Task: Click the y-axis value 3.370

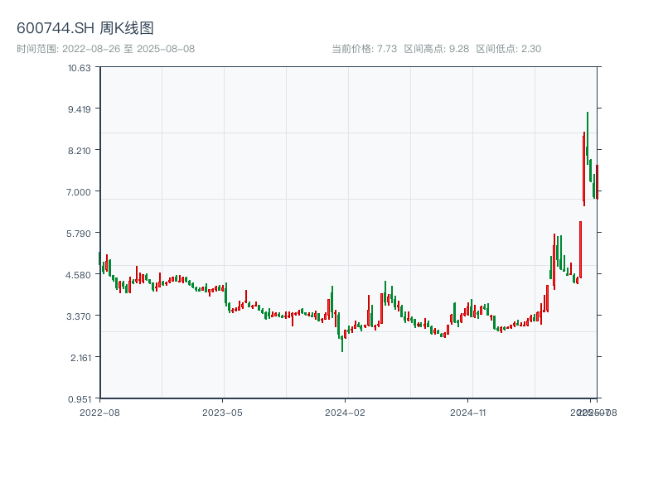Action: [79, 316]
